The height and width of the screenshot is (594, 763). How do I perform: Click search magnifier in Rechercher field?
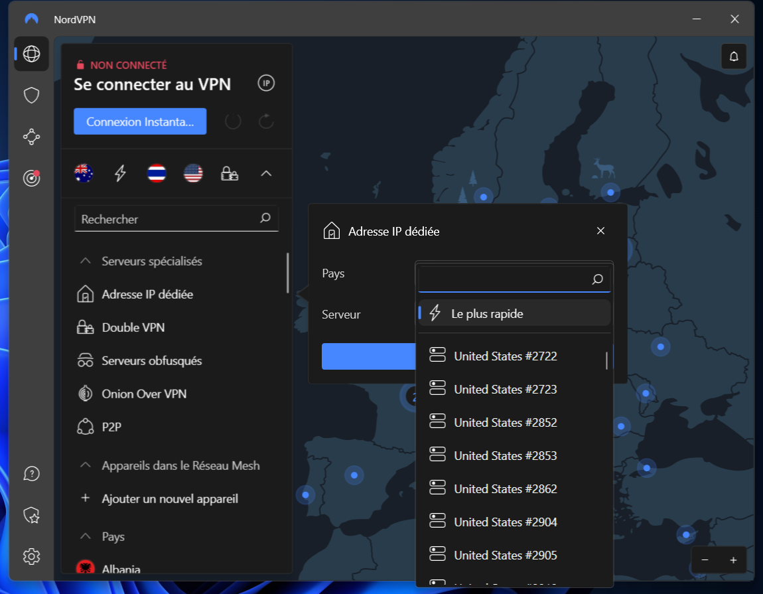pos(265,218)
